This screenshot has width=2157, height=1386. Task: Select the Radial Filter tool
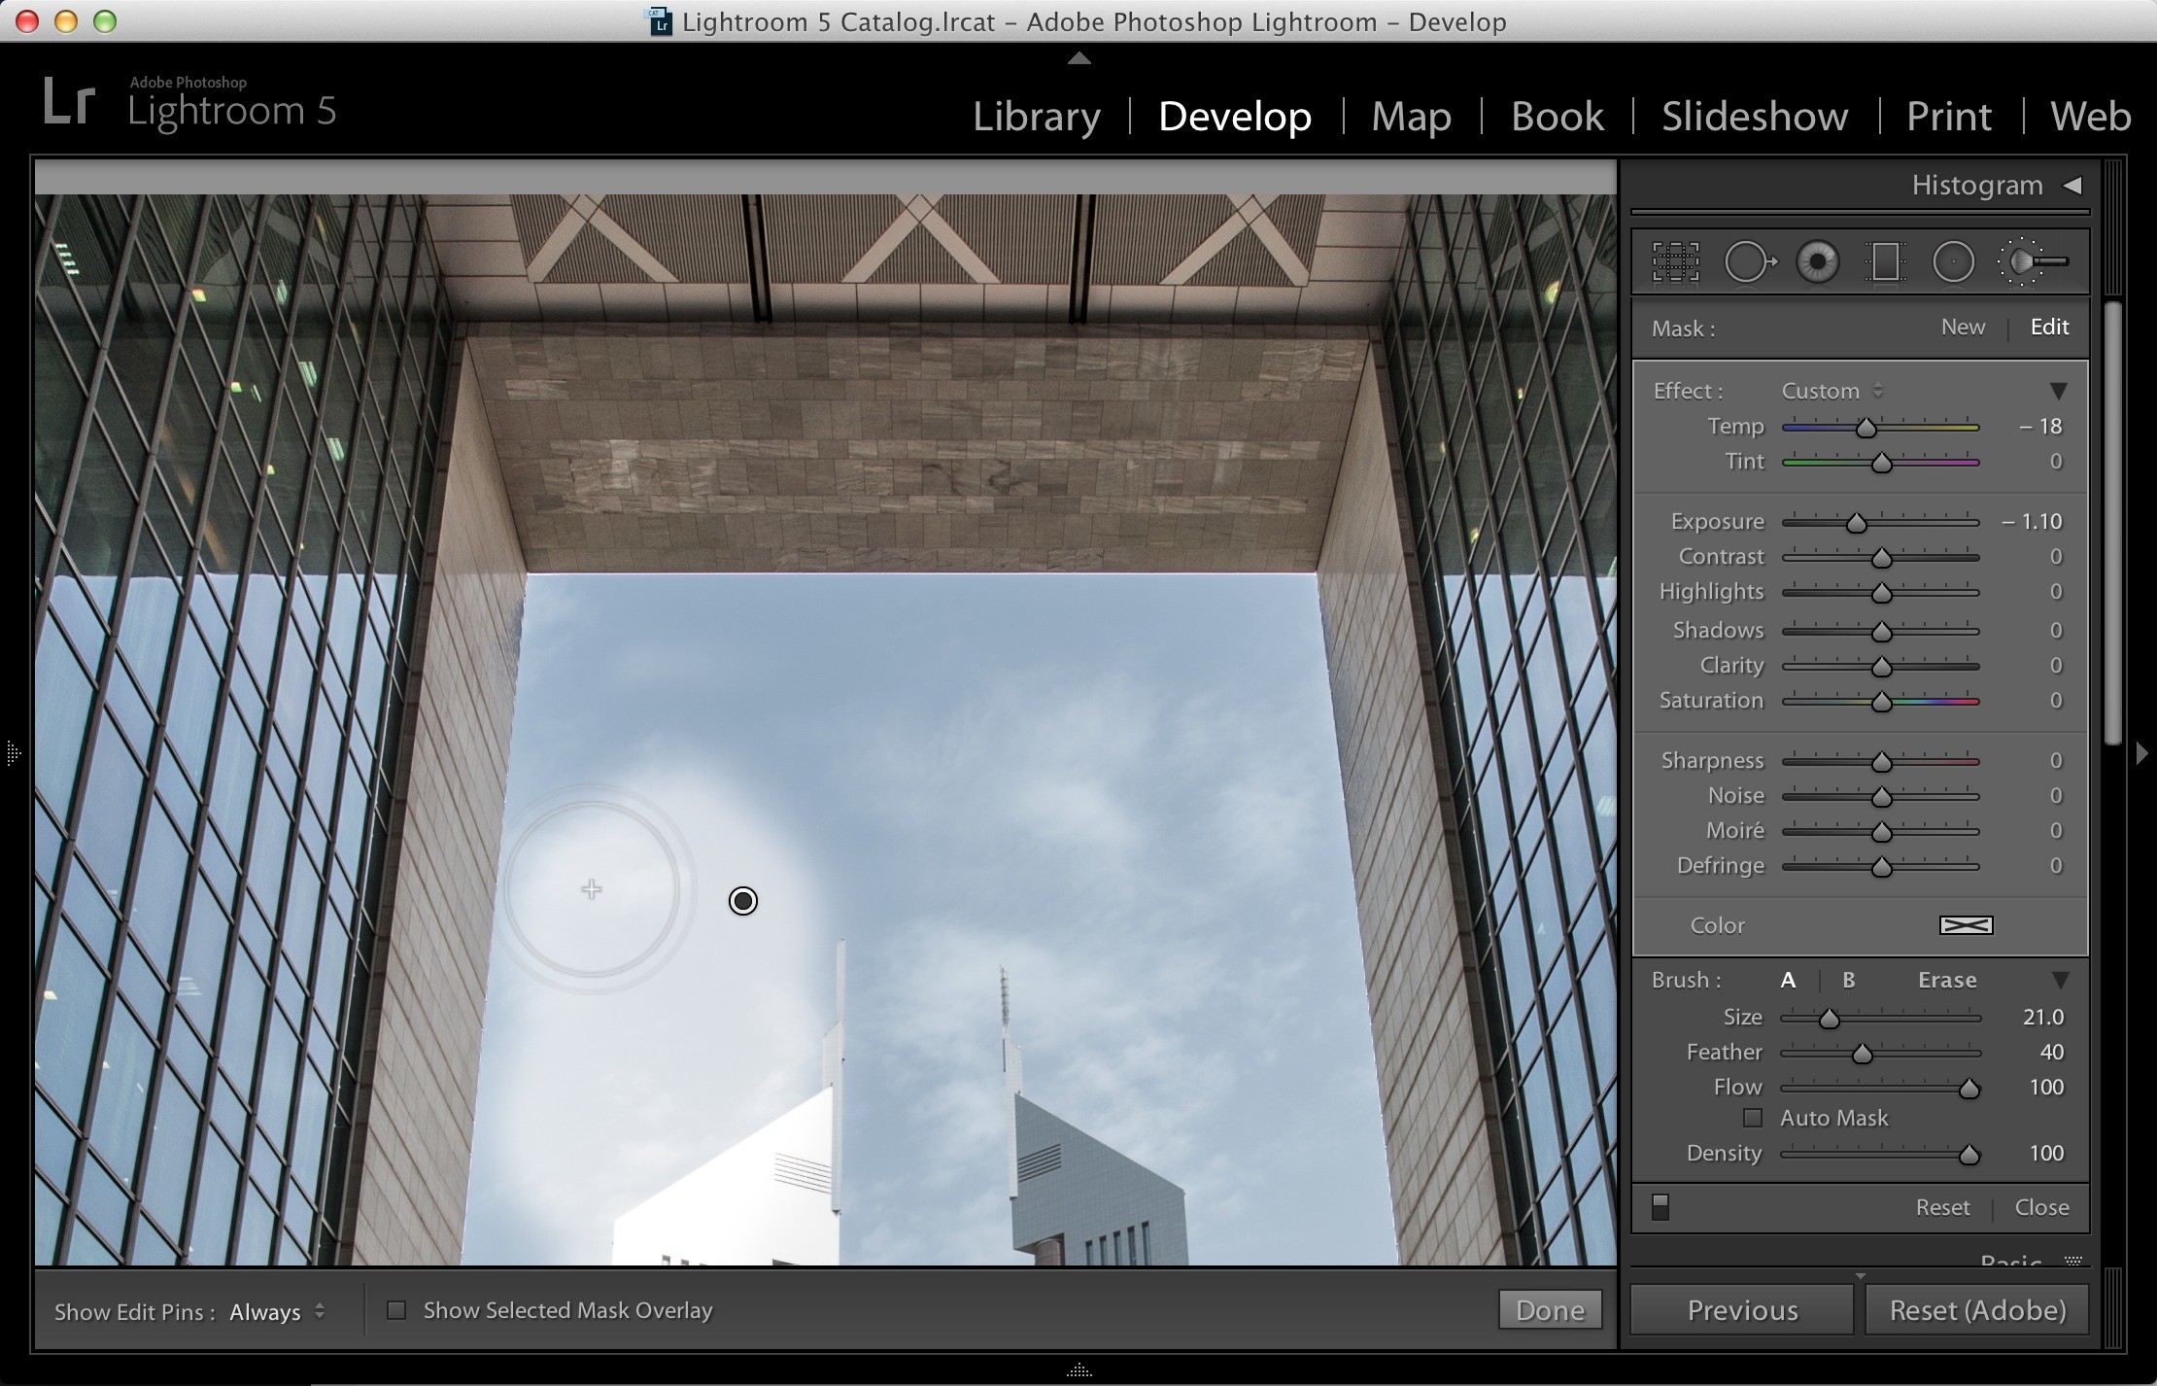tap(1953, 262)
